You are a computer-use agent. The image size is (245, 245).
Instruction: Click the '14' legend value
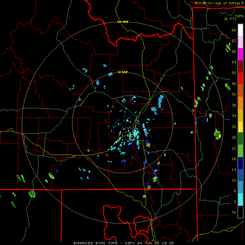pos(234,170)
